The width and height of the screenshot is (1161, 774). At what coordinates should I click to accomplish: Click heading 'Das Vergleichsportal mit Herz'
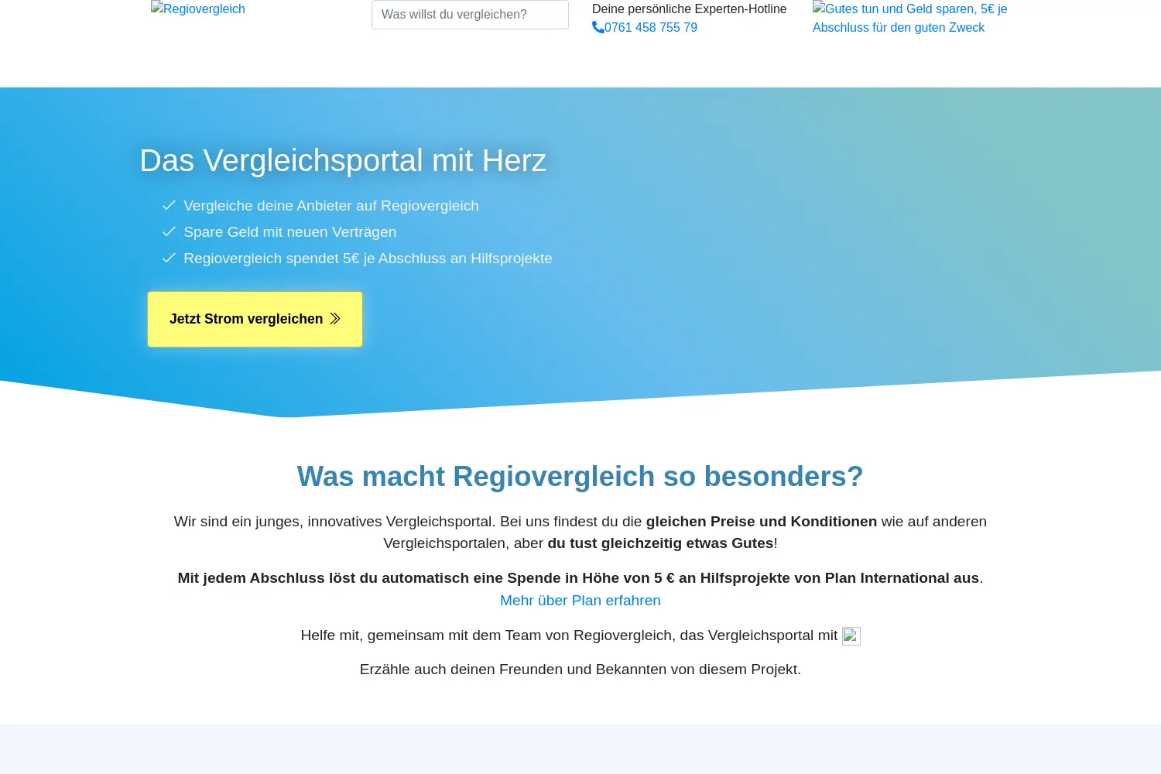pos(343,161)
